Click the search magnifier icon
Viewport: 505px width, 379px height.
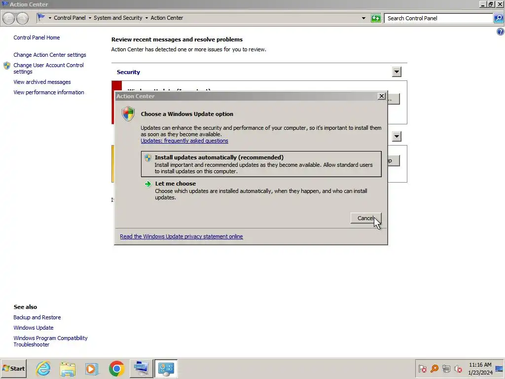tap(499, 18)
